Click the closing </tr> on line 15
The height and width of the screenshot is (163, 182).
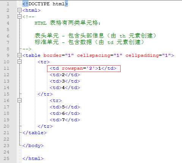[45, 94]
